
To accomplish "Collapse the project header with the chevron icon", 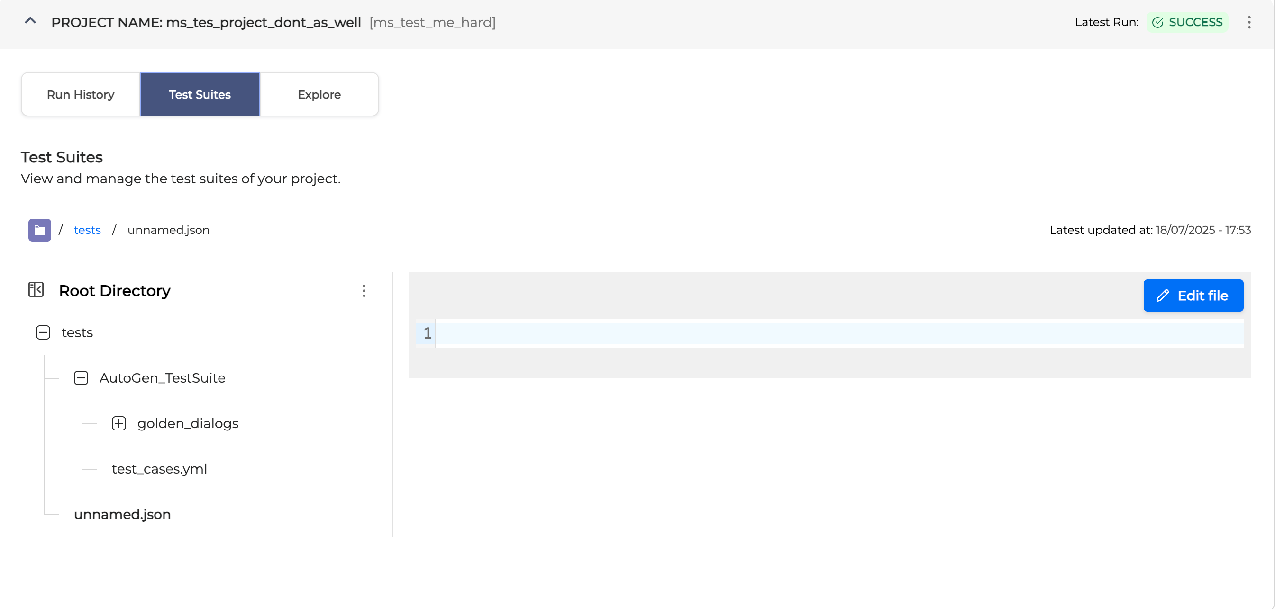I will 30,21.
